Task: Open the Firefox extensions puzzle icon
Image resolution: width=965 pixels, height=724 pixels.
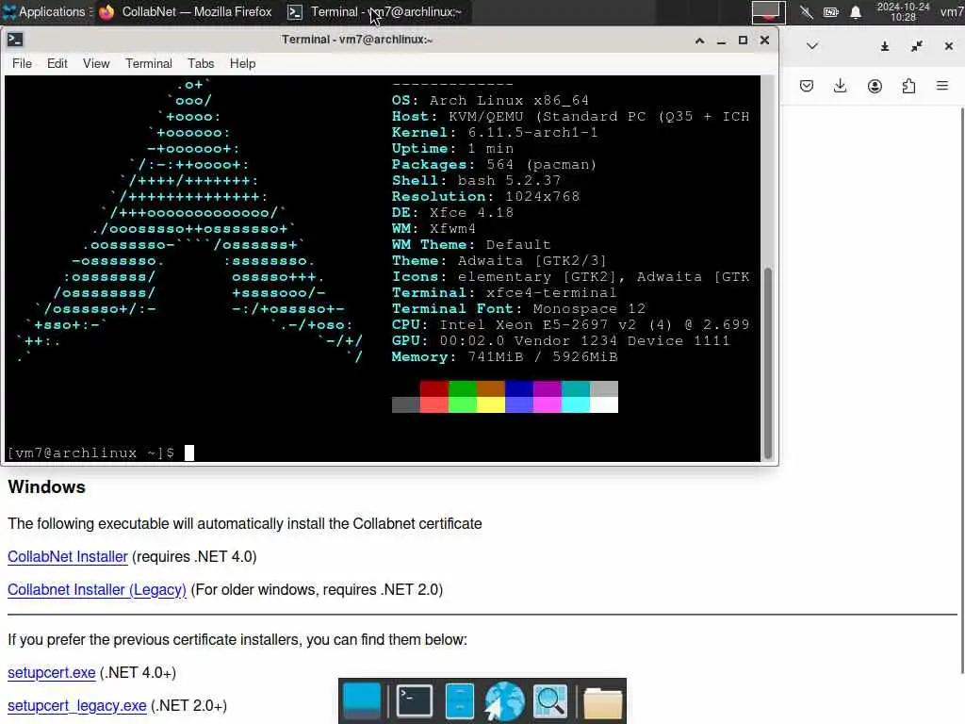Action: (908, 86)
